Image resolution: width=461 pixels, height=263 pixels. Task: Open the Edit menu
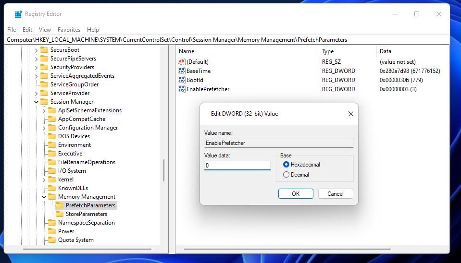27,30
